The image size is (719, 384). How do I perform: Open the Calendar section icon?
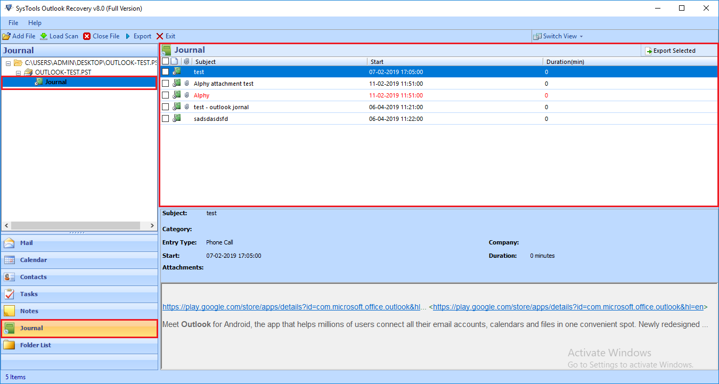pyautogui.click(x=10, y=260)
